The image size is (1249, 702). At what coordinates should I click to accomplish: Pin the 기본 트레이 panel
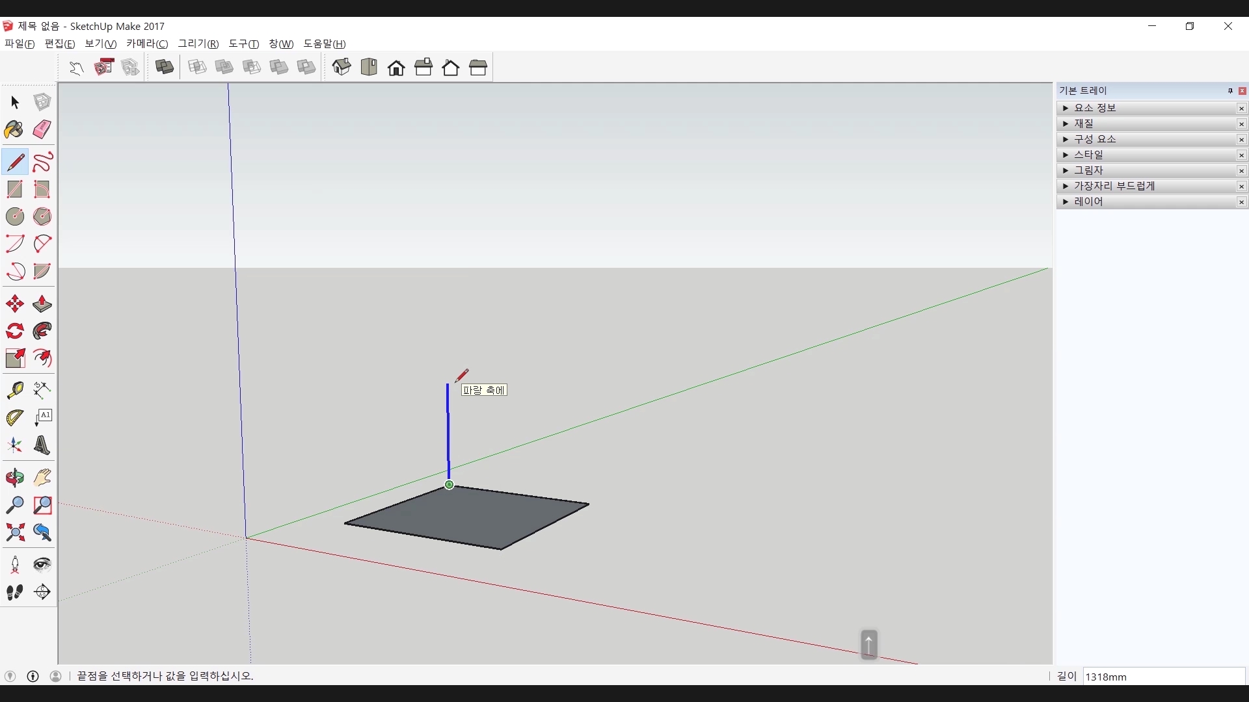pos(1230,91)
